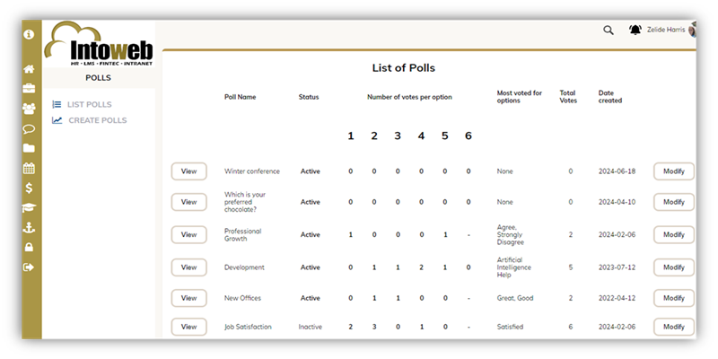Viewport: 718px width, 359px height.
Task: View the Winter conference poll
Action: coord(188,171)
